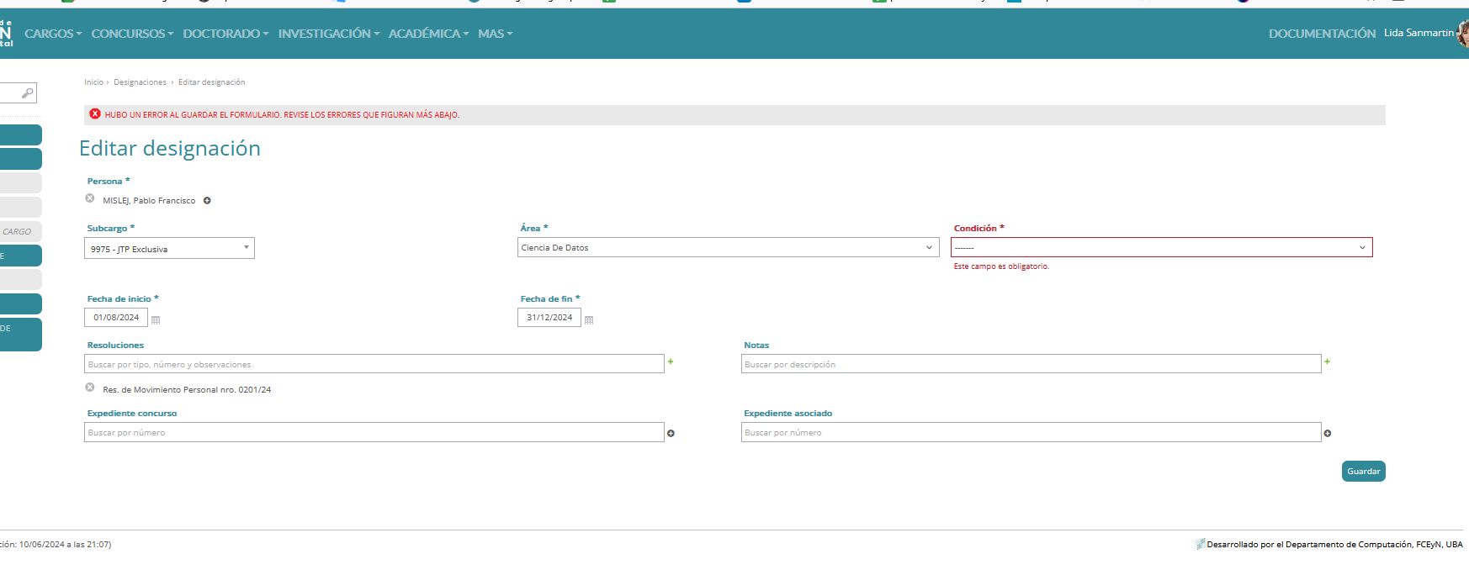Screen dimensions: 1469x575
Task: Click the Inicio breadcrumb link
Action: 93,82
